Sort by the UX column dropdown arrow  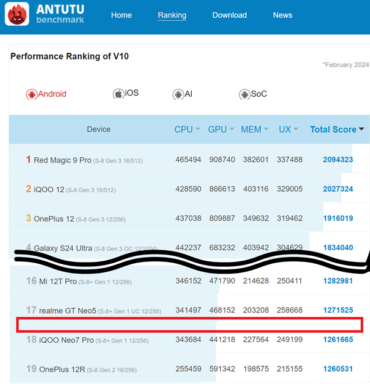[x=296, y=129]
